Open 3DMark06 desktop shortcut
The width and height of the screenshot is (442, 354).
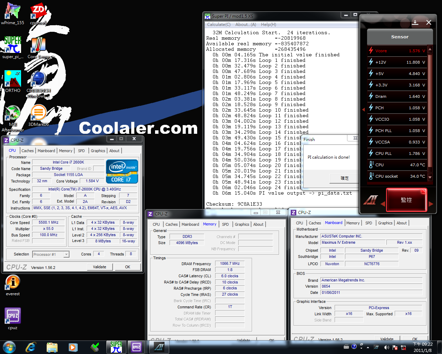click(x=39, y=115)
